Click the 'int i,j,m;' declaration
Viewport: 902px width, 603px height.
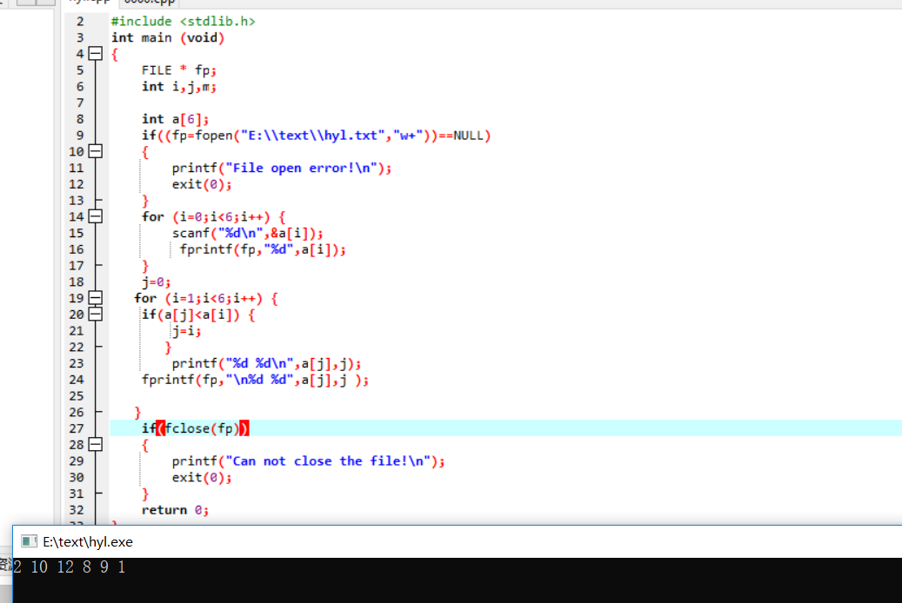coord(179,87)
